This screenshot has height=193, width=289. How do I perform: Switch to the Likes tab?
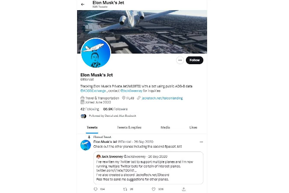tap(193, 127)
